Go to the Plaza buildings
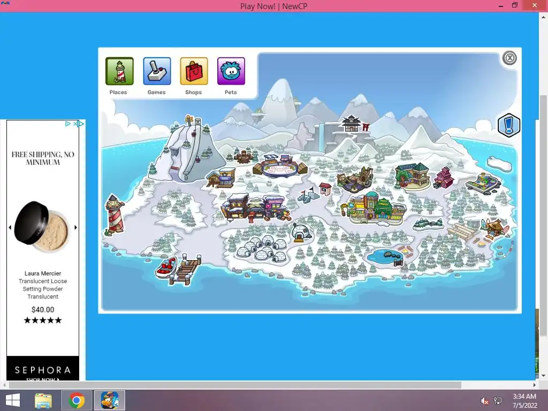The image size is (548, 411). tap(374, 209)
